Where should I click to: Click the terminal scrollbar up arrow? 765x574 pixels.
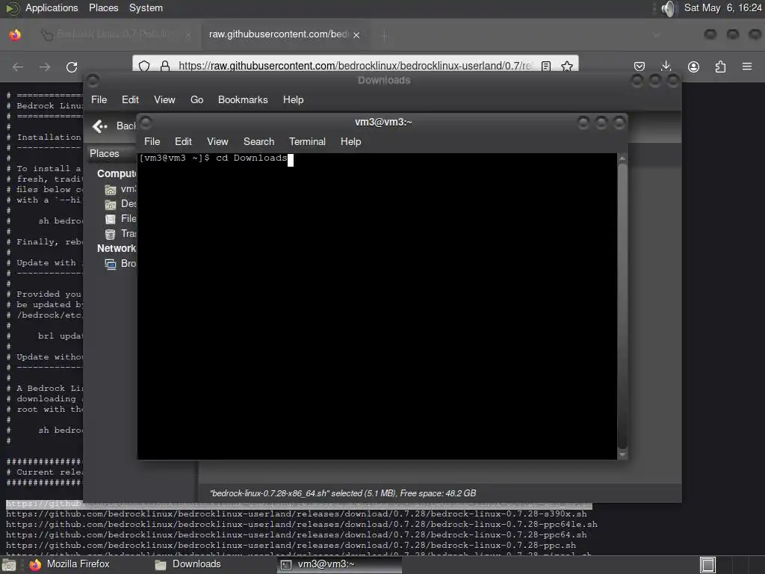[x=622, y=158]
